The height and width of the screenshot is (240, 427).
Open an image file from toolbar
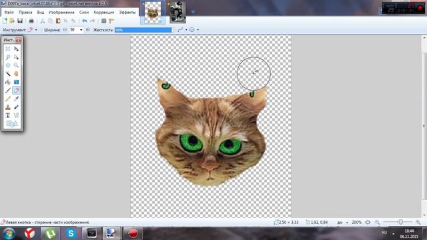tap(12, 21)
